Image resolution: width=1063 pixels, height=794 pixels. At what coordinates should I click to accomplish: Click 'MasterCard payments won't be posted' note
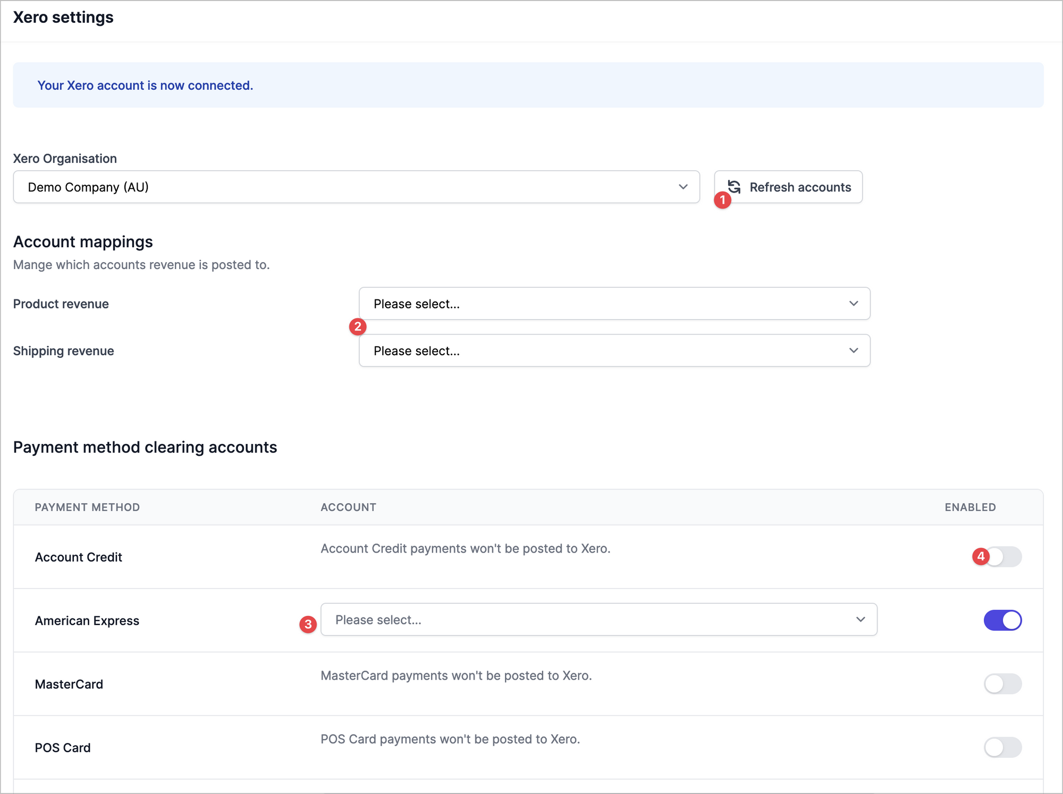[457, 675]
